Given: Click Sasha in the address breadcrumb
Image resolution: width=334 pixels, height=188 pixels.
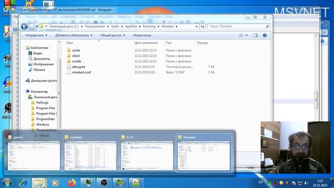Looking at the screenshot, I should click(115, 27).
